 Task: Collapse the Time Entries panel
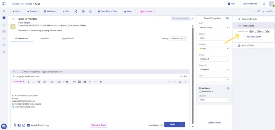pos(254,26)
